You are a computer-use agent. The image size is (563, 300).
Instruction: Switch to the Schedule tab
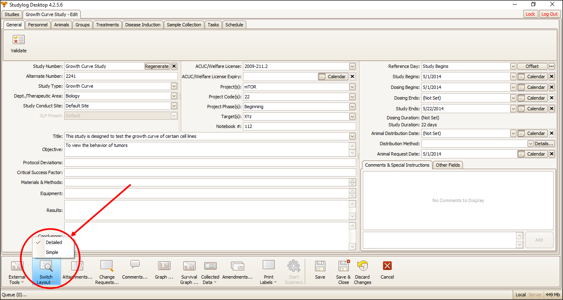pos(234,25)
